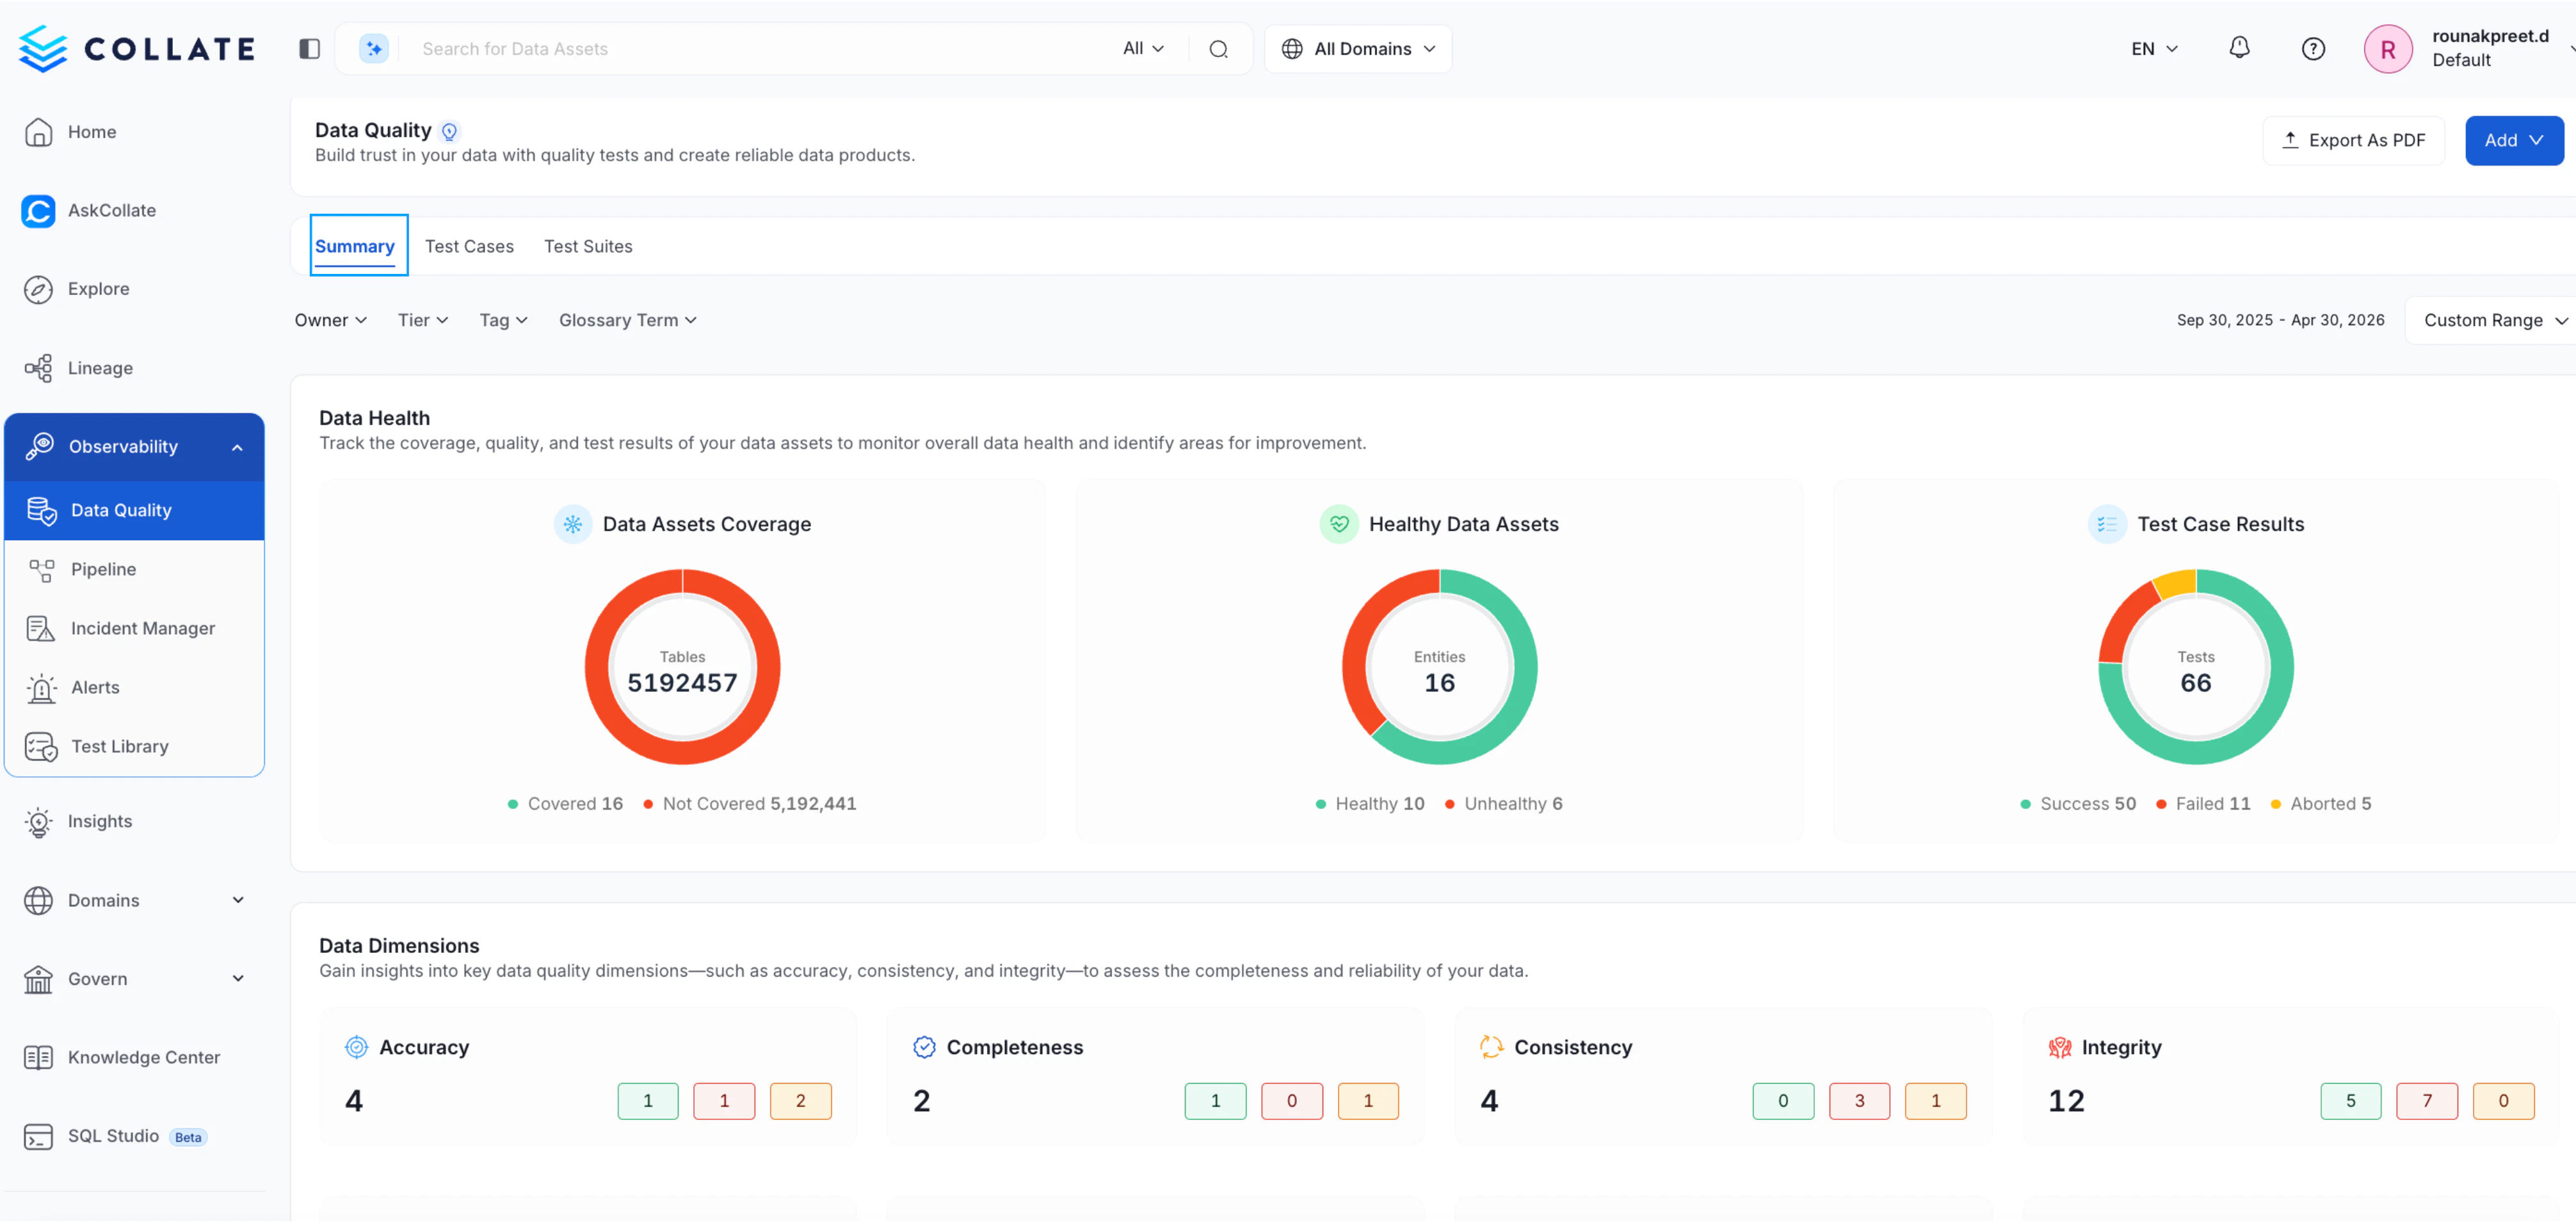Click inside the data assets search field
The image size is (2576, 1223).
pos(700,48)
